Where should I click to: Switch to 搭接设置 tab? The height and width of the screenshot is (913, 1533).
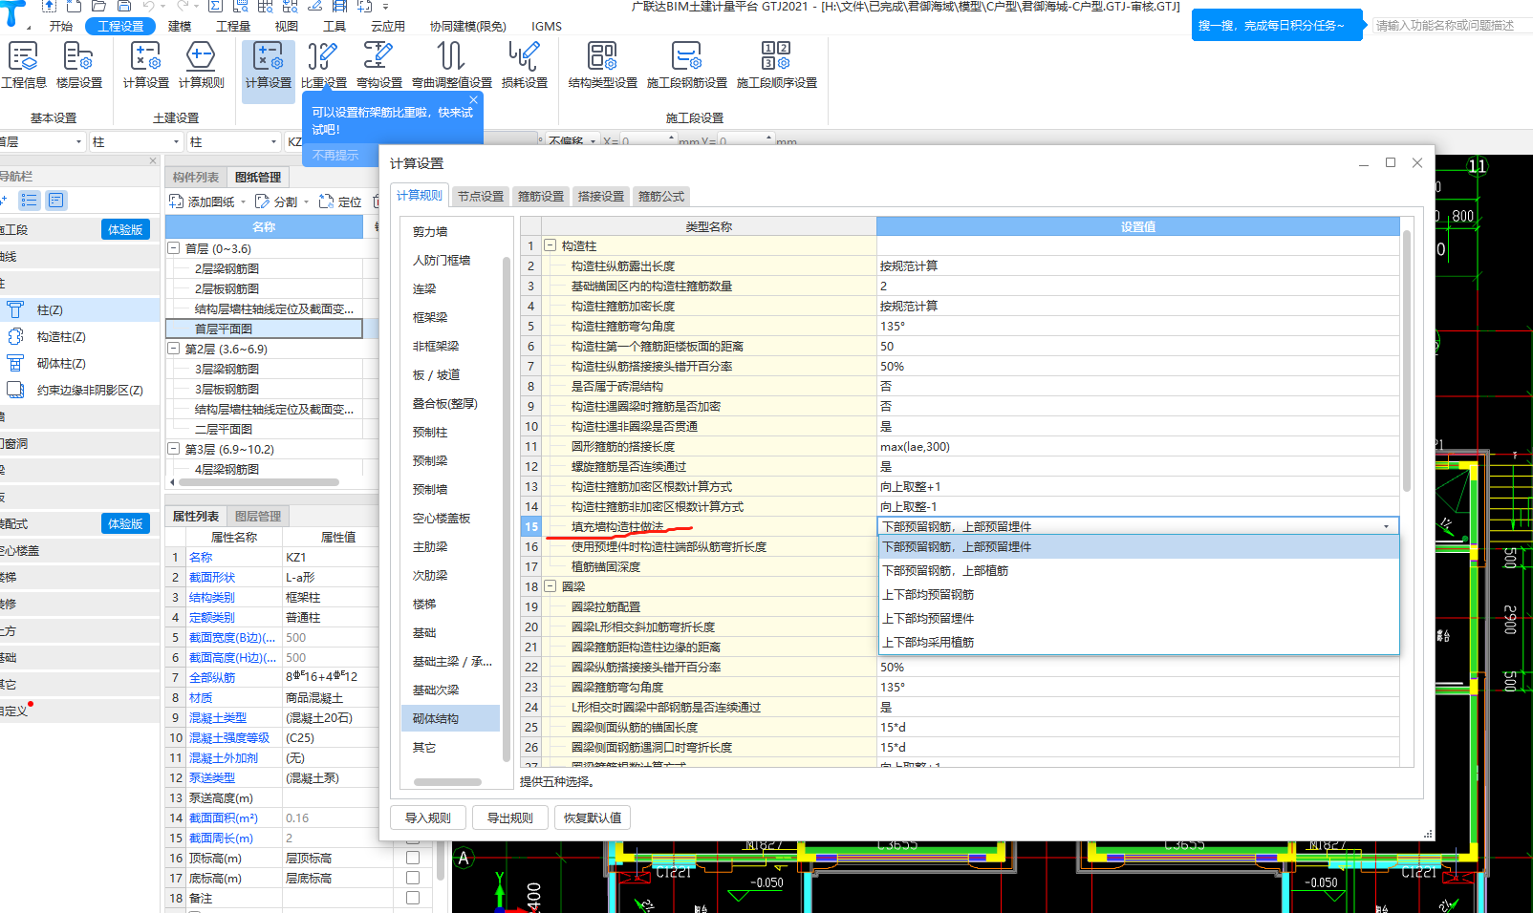click(x=601, y=197)
